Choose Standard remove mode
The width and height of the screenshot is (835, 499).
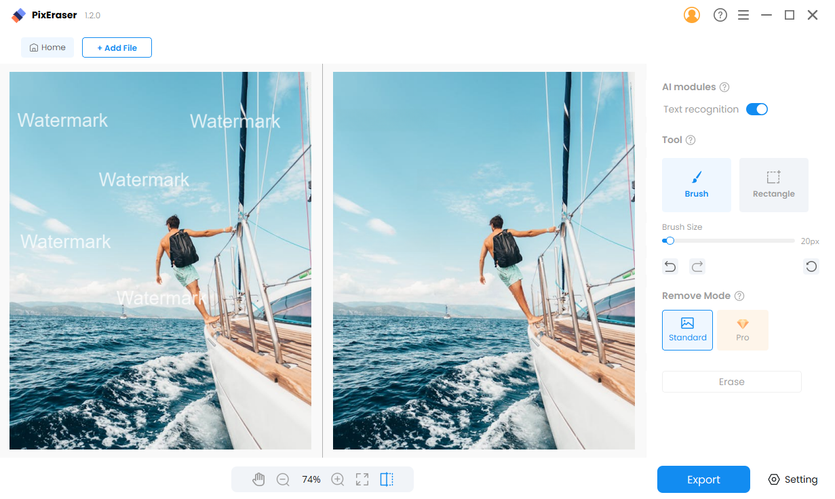point(687,330)
